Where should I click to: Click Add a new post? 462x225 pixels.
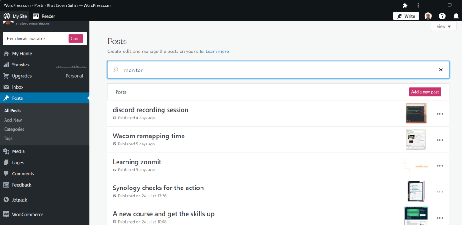[x=425, y=92]
